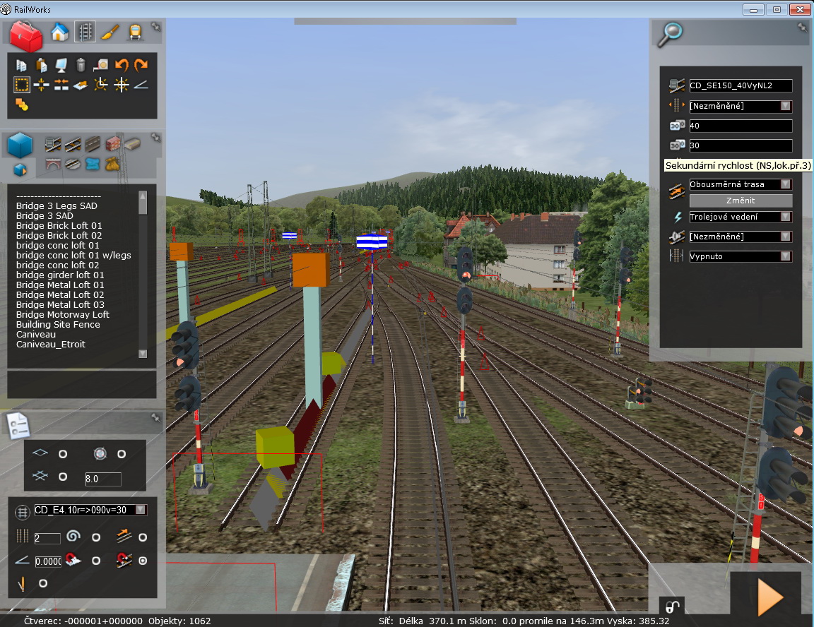Click the crosshair center sun icon
This screenshot has height=627, width=814.
(121, 85)
